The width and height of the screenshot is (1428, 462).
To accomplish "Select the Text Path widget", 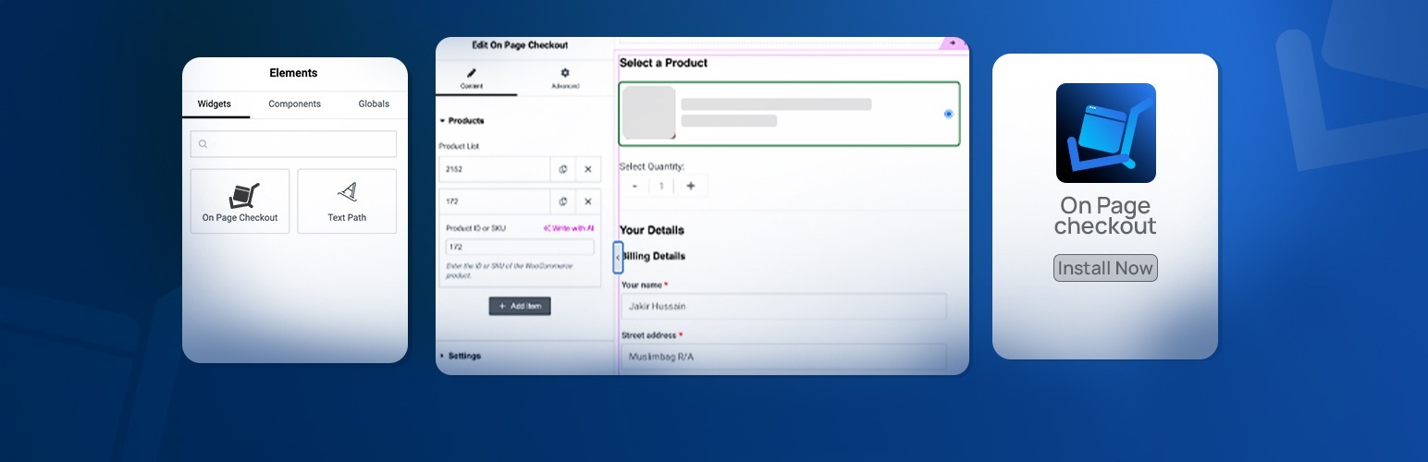I will pos(347,201).
